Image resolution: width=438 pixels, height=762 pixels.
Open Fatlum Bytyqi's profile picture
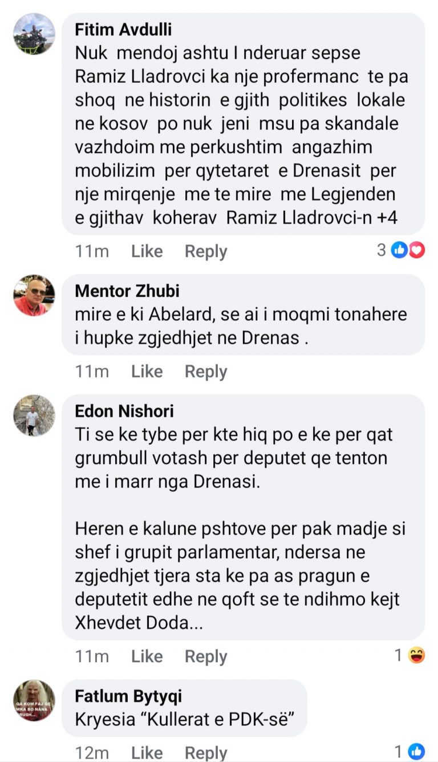coord(34,700)
